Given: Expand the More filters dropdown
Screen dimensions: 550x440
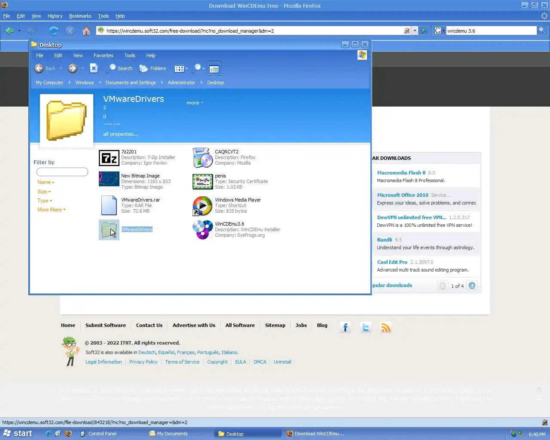Looking at the screenshot, I should 52,210.
